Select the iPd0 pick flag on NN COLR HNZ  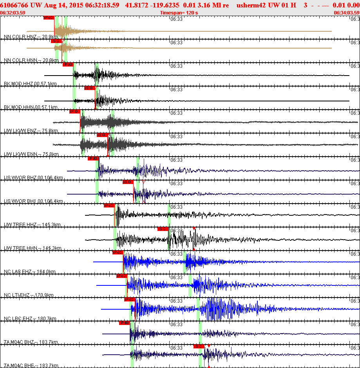[x=49, y=18]
